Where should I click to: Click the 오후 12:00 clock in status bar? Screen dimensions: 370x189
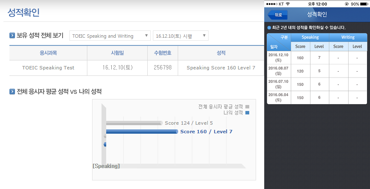(x=317, y=4)
